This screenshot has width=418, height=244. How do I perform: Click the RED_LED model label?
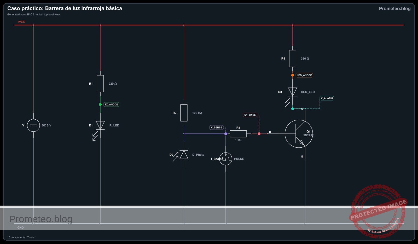pos(308,92)
